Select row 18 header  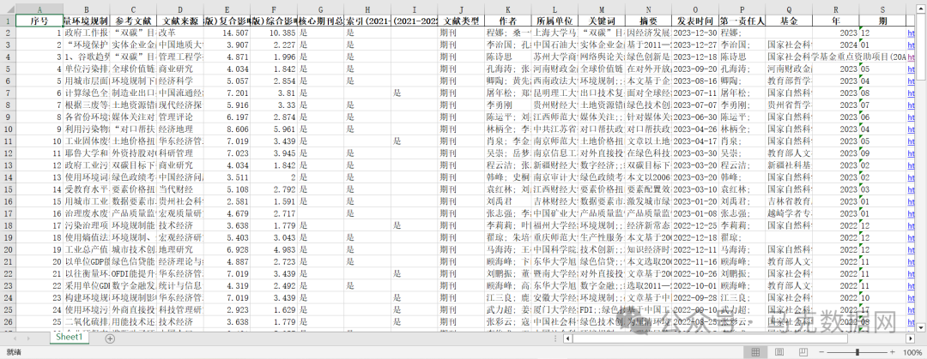(x=9, y=225)
